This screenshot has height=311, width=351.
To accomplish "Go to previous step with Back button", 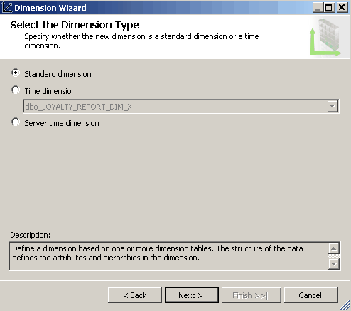I will coord(135,295).
